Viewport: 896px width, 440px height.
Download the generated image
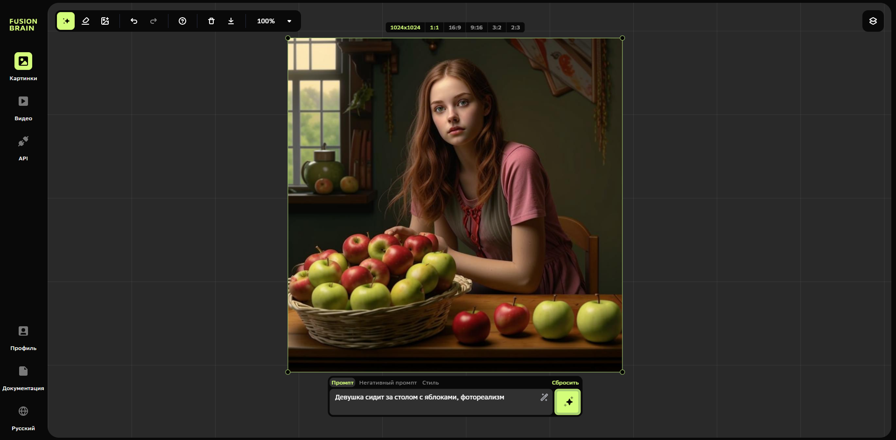click(231, 21)
